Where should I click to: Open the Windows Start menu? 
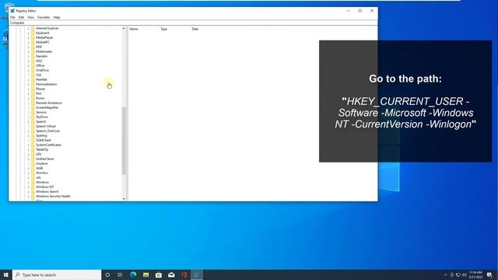pyautogui.click(x=6, y=275)
